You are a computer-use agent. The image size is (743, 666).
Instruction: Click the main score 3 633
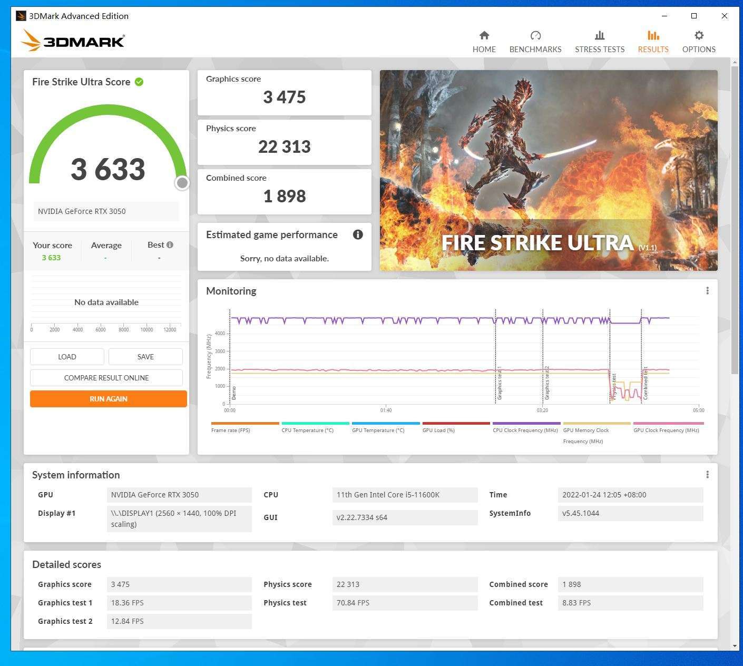pyautogui.click(x=108, y=169)
